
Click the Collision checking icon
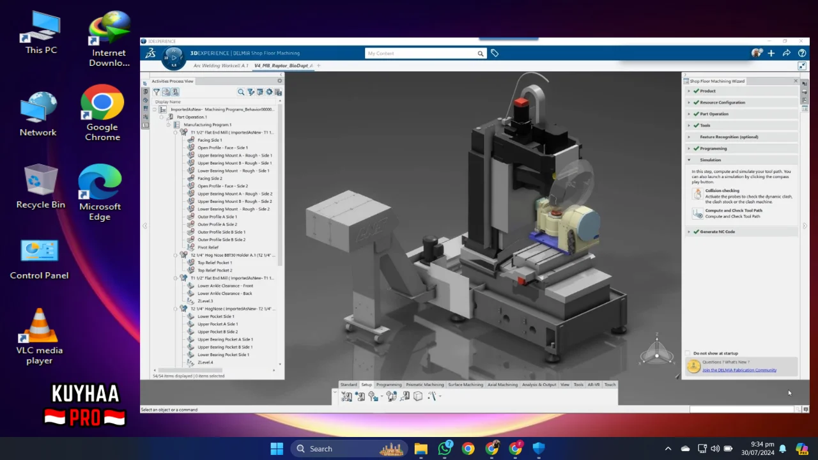697,194
